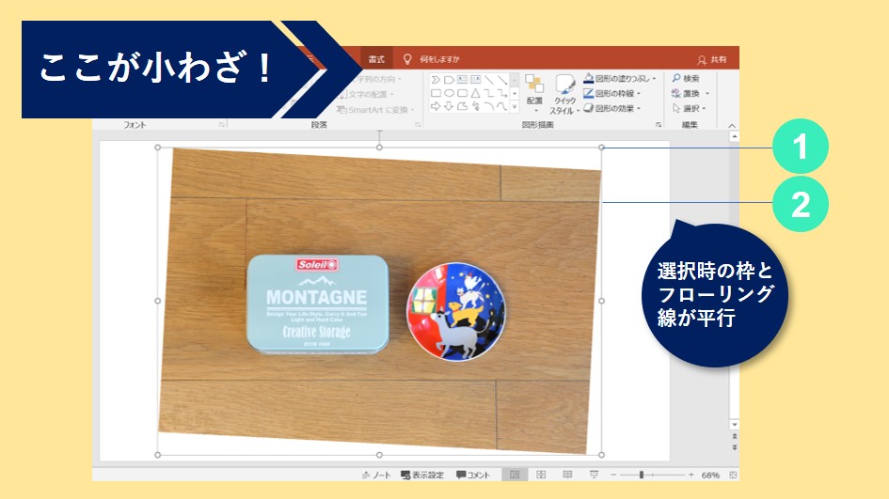Screen dimensions: 889x499
Task: Go to the next slide with the double-down arrow
Action: coord(734,447)
